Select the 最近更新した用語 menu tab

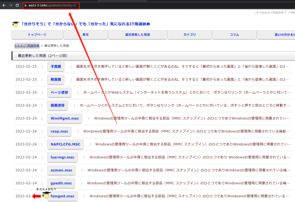[138, 35]
